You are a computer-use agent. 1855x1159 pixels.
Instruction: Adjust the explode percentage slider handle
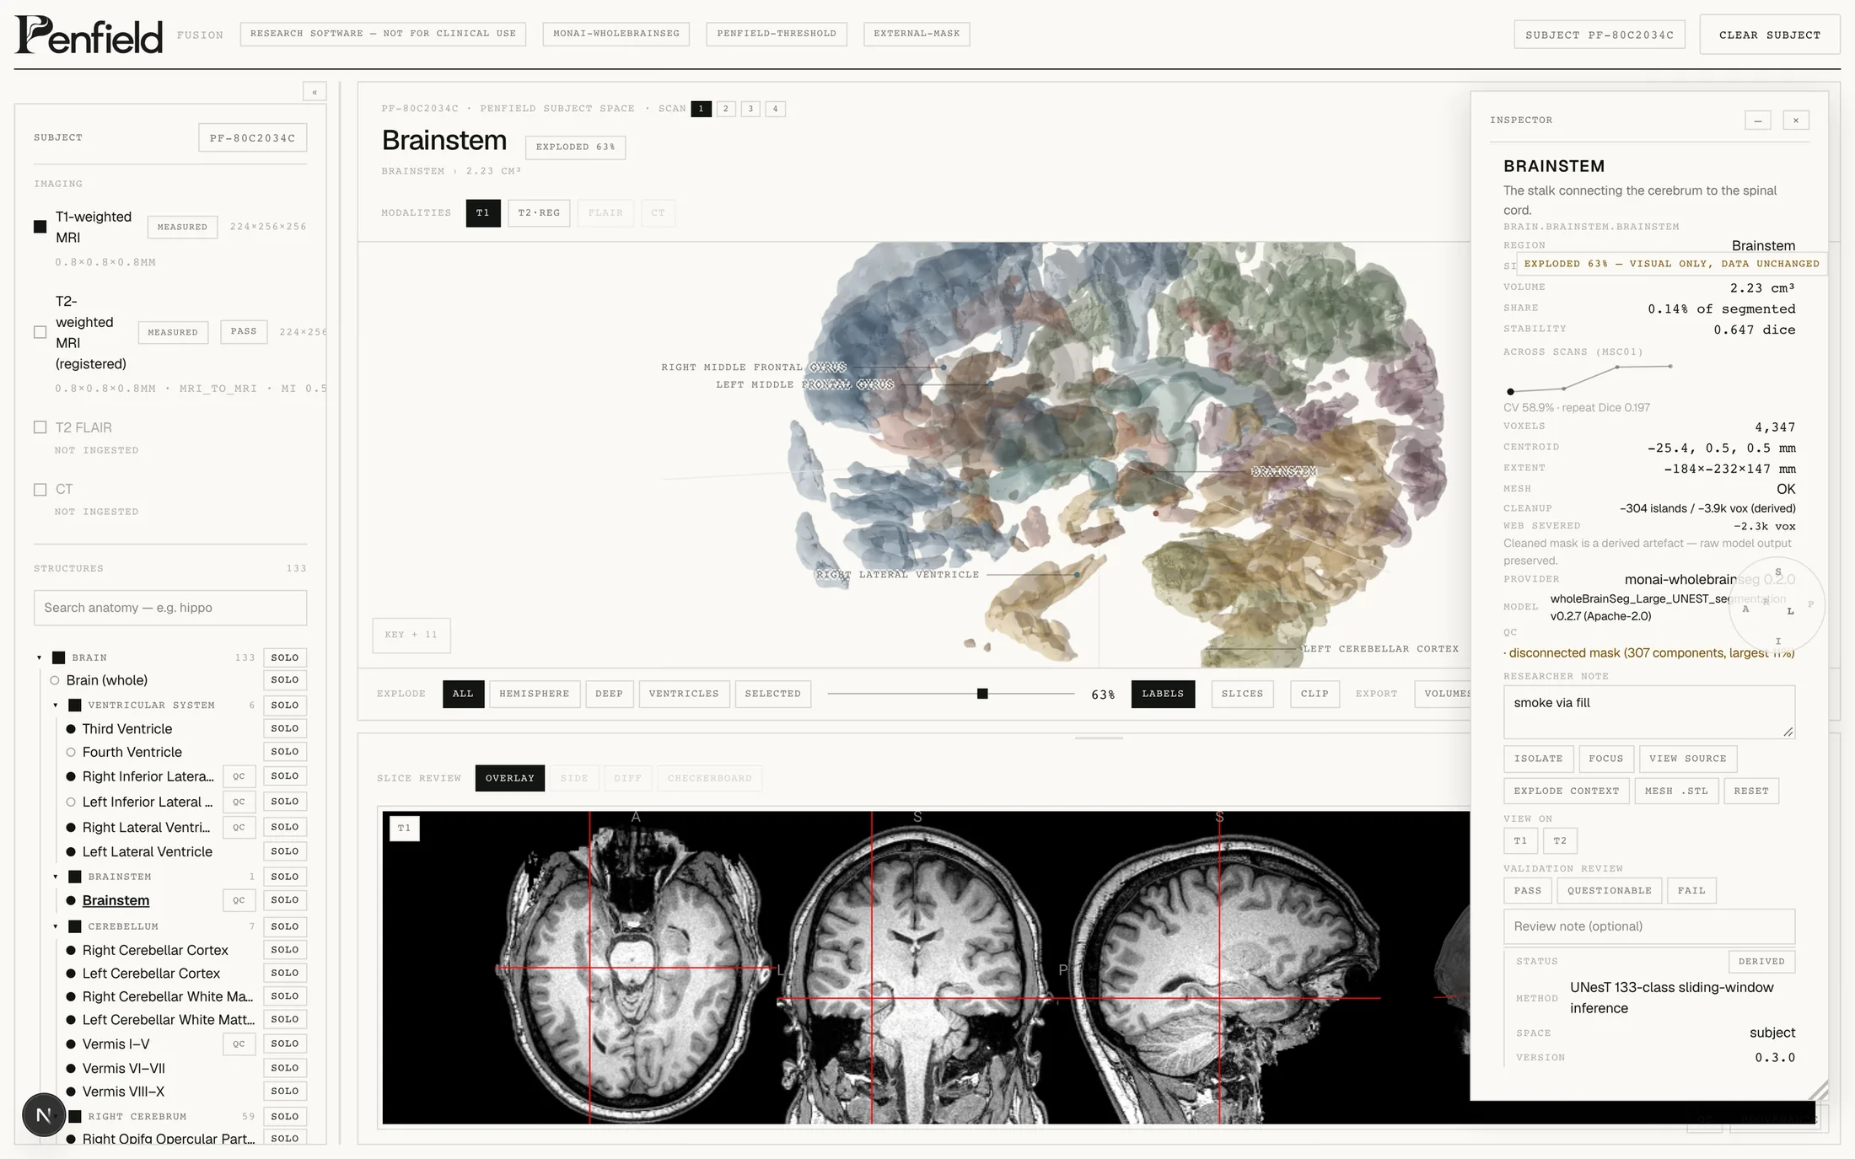[982, 694]
